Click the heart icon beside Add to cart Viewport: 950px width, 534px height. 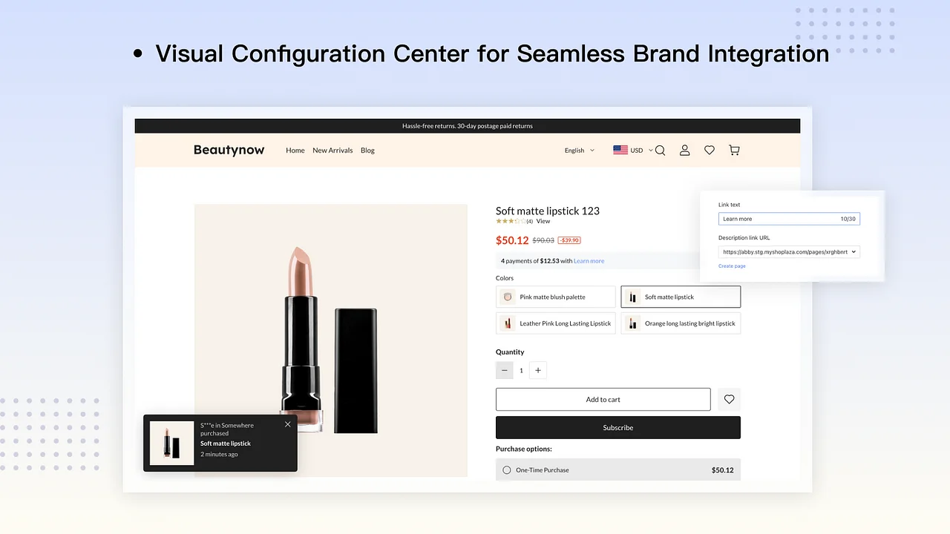tap(728, 399)
